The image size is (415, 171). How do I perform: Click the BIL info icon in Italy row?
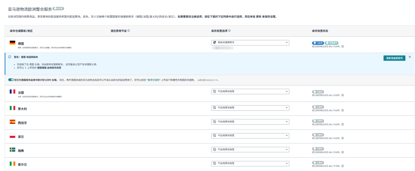[x=342, y=110]
